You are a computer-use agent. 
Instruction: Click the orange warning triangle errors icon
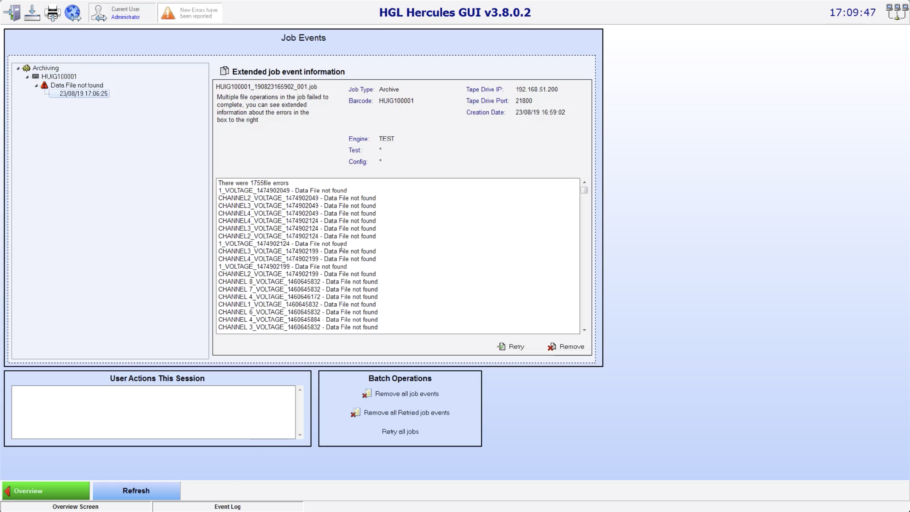pyautogui.click(x=168, y=13)
